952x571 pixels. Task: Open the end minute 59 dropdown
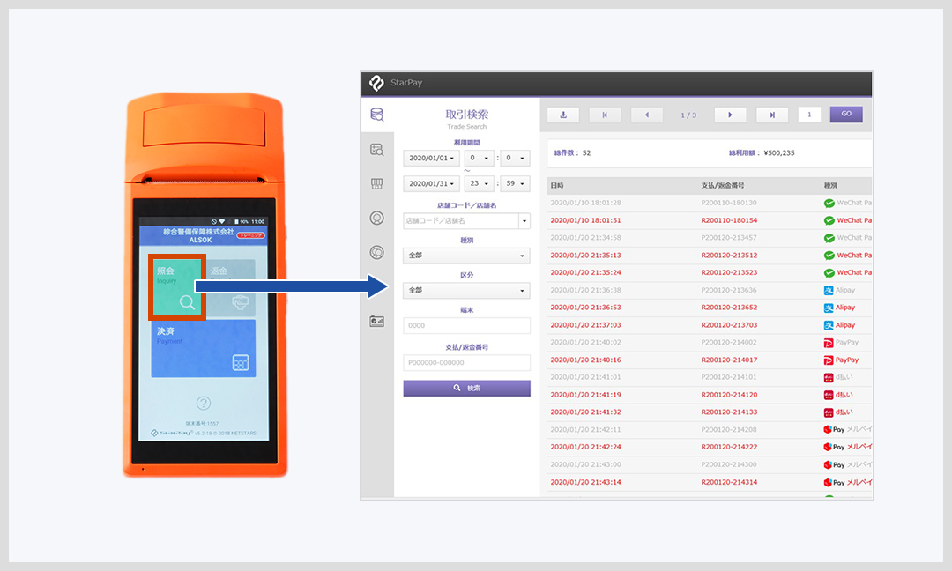(x=515, y=183)
